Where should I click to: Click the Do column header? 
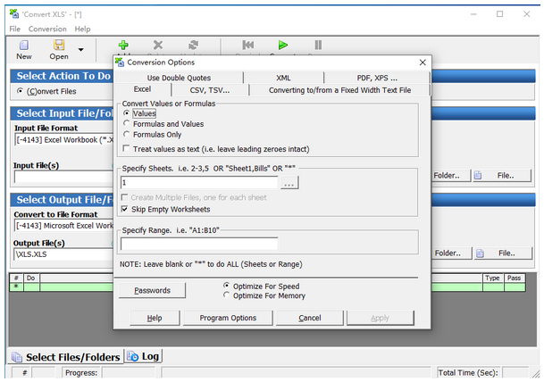coord(31,278)
